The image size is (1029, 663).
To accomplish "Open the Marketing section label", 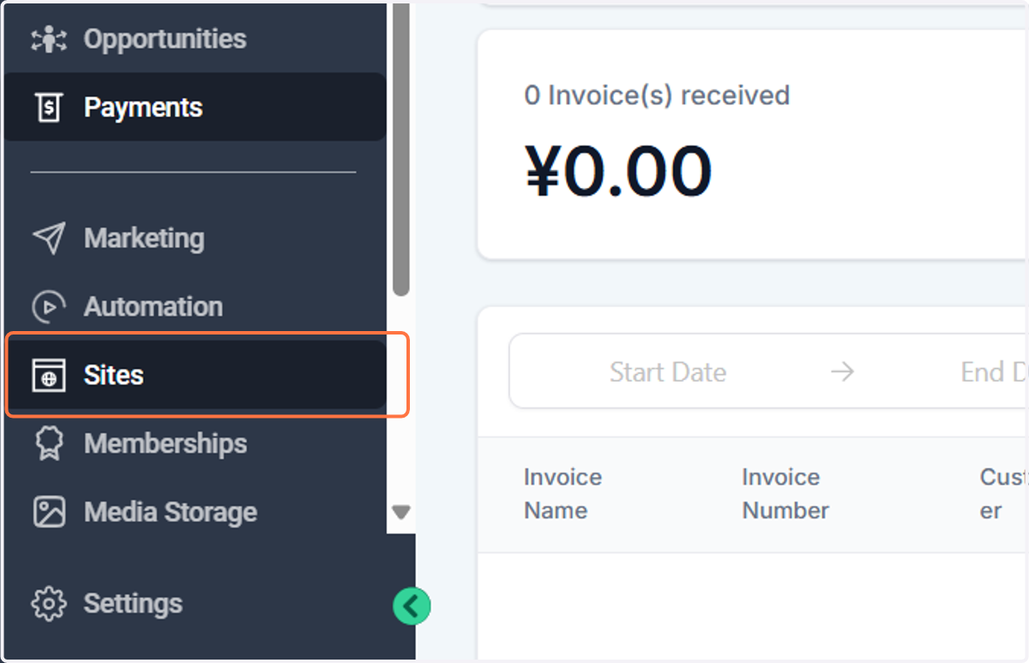I will pyautogui.click(x=144, y=238).
